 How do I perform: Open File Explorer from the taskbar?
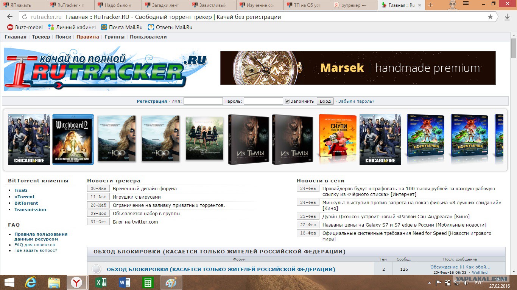coord(54,282)
